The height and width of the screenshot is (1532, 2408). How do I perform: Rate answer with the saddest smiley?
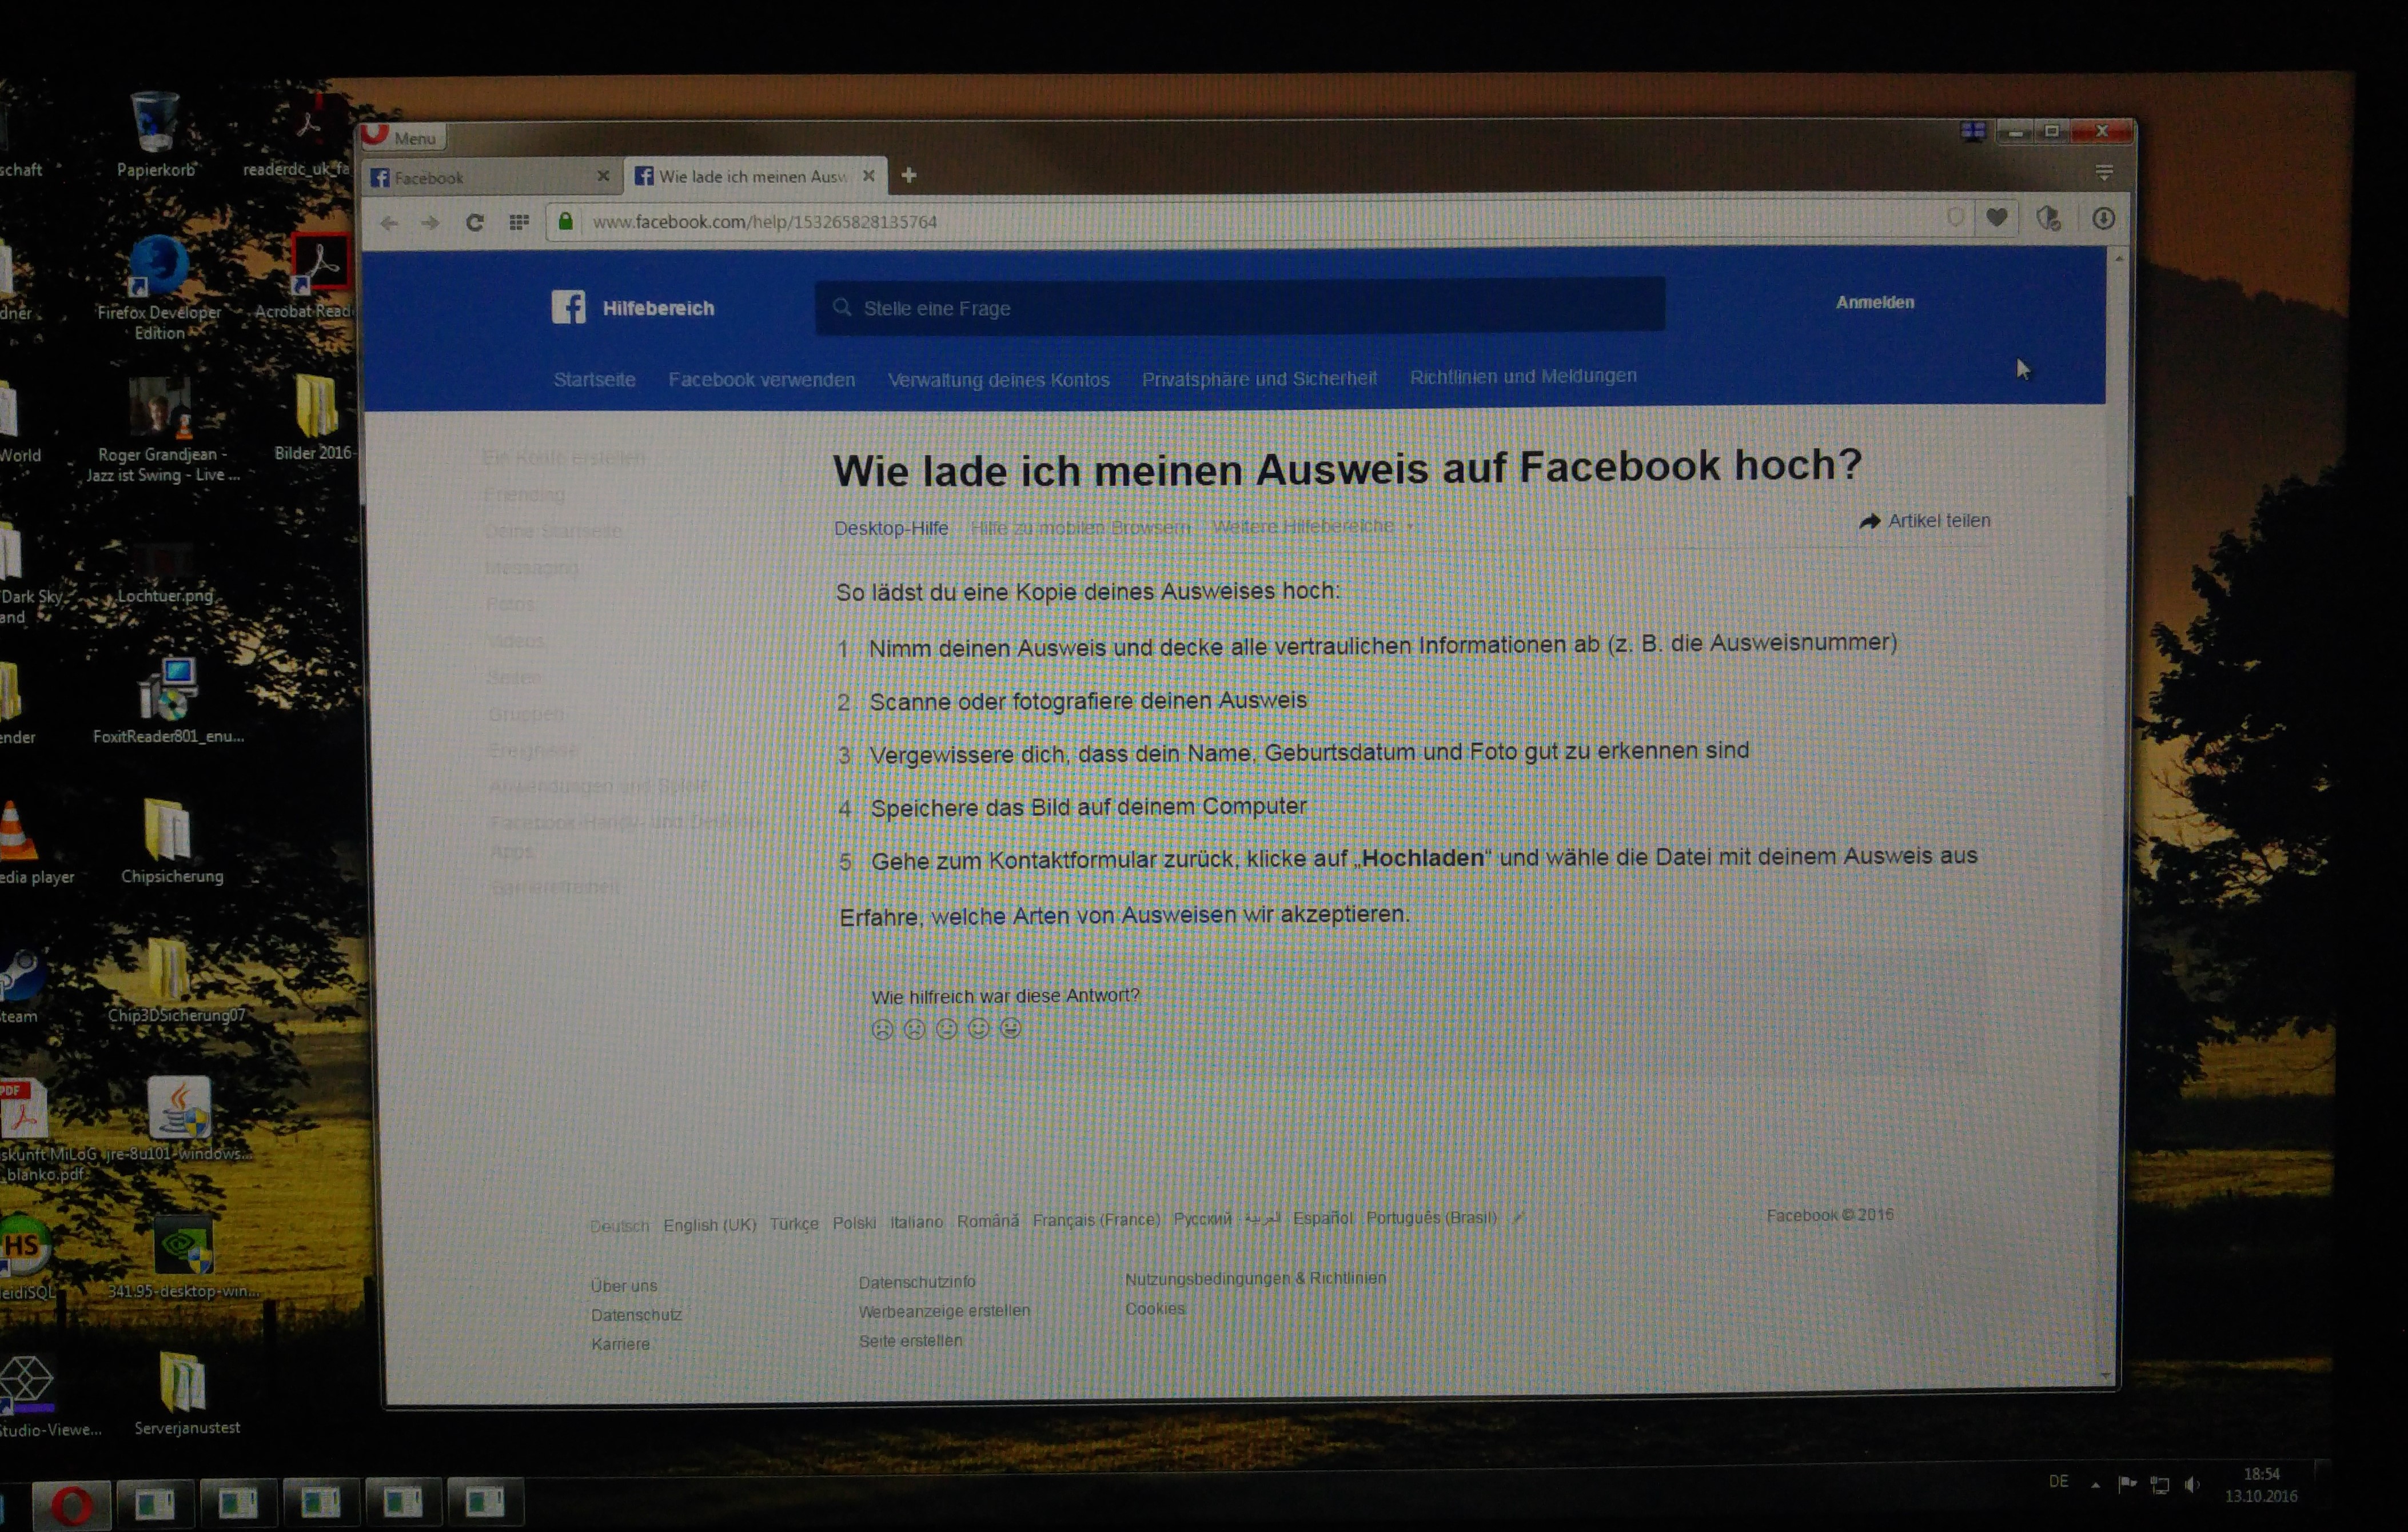click(881, 1029)
